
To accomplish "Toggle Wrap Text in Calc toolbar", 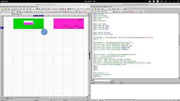I will 42,12.
